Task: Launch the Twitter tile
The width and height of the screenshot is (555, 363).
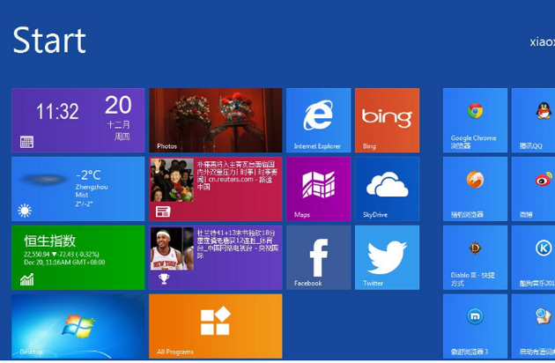Action: 387,257
